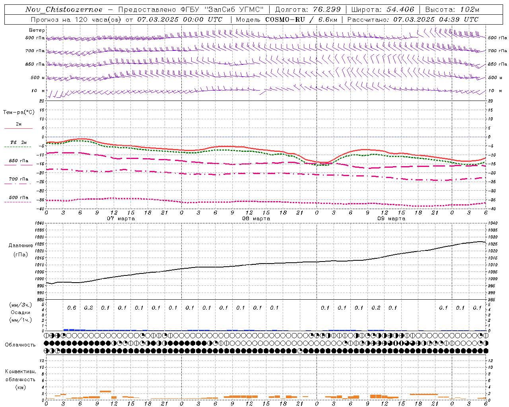Click the Рассчитано: 07.03.2025 04:39 UTC text
Screen dimensions: 509x407
pyautogui.click(x=413, y=19)
